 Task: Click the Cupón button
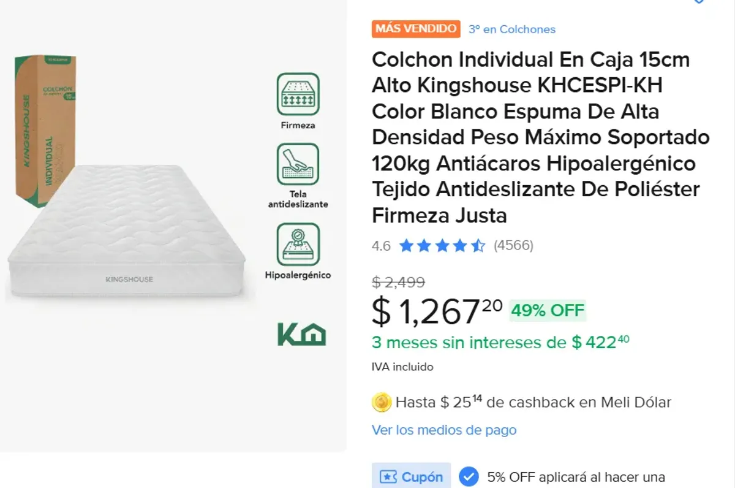coord(411,476)
